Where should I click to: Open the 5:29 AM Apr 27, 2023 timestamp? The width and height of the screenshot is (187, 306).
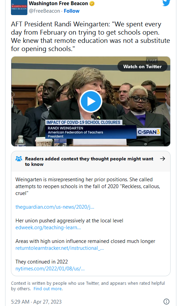(36, 302)
